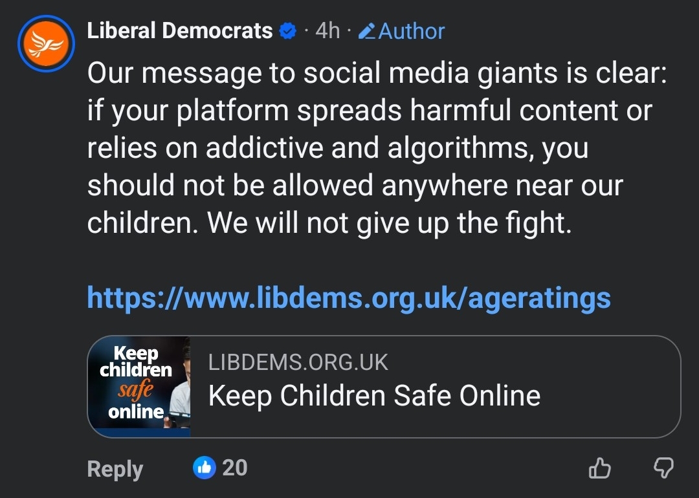Open the Keep children safe online thumbnail

coord(139,386)
